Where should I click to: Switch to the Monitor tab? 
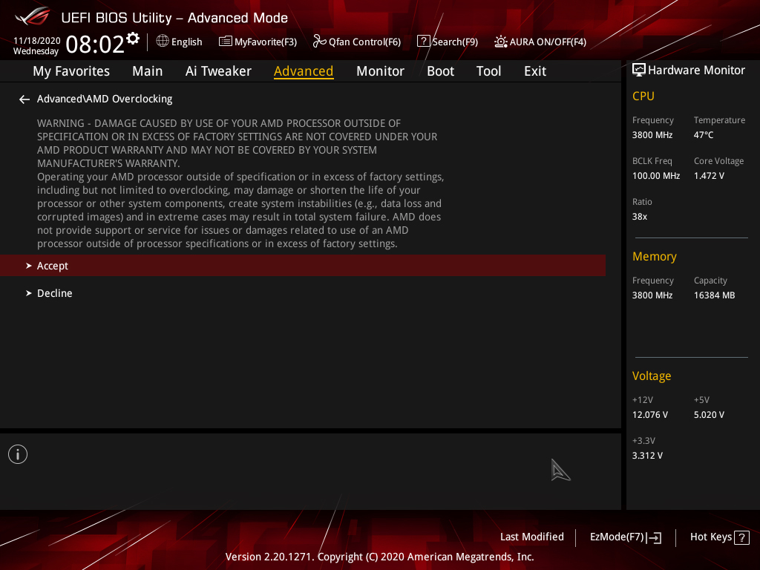[x=380, y=71]
